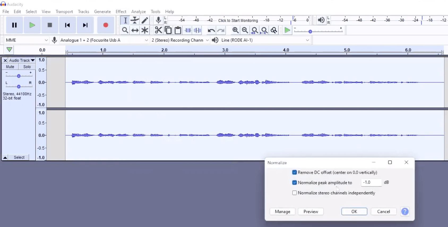Click the Zoom Toggle icon
Screen dimensions: 448x227
[274, 30]
